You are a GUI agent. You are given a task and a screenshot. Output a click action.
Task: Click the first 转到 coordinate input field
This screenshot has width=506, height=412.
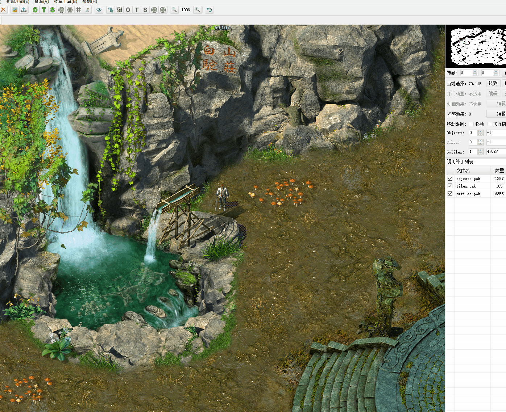point(466,73)
